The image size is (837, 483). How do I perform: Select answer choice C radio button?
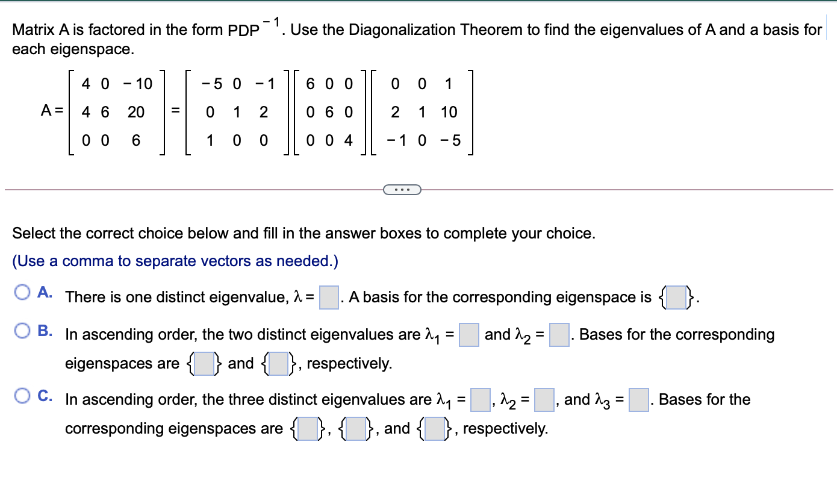[22, 395]
